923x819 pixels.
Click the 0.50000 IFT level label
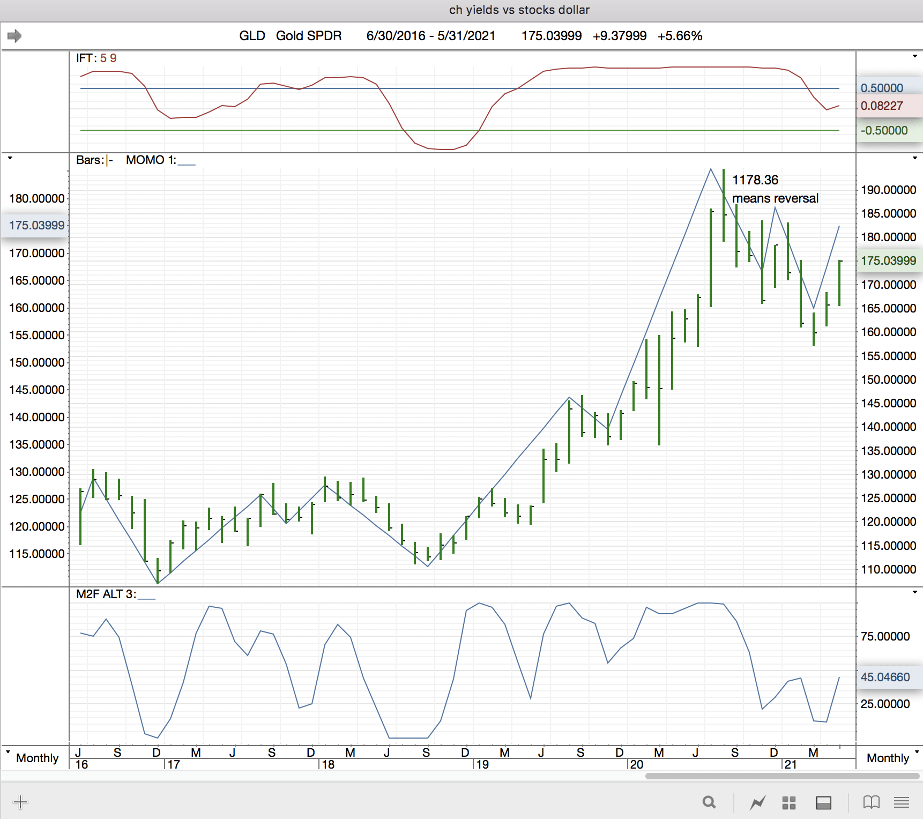882,88
